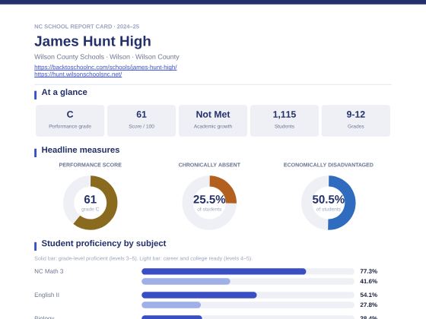The width and height of the screenshot is (426, 319).
Task: Click the NC Math 3 subject label
Action: click(x=49, y=271)
